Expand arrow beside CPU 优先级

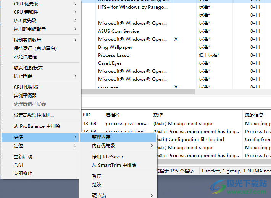[75, 4]
